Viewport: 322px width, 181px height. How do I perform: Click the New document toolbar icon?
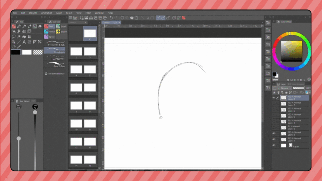[82, 18]
